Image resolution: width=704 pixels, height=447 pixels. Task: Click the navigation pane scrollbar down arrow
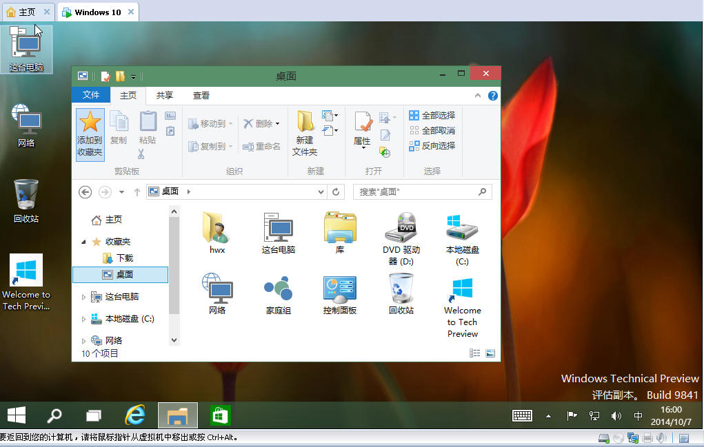174,340
